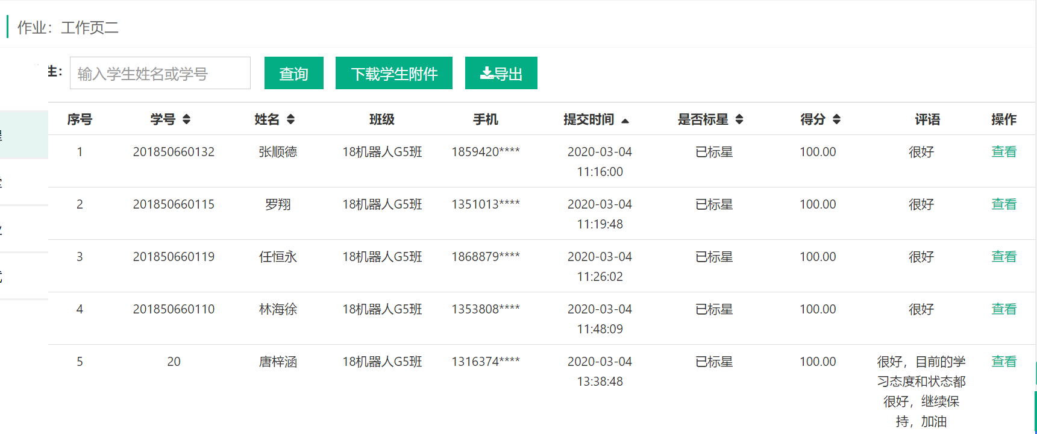Viewport: 1037px width, 434px height.
Task: Select student ID 201850660119
Action: tap(174, 257)
